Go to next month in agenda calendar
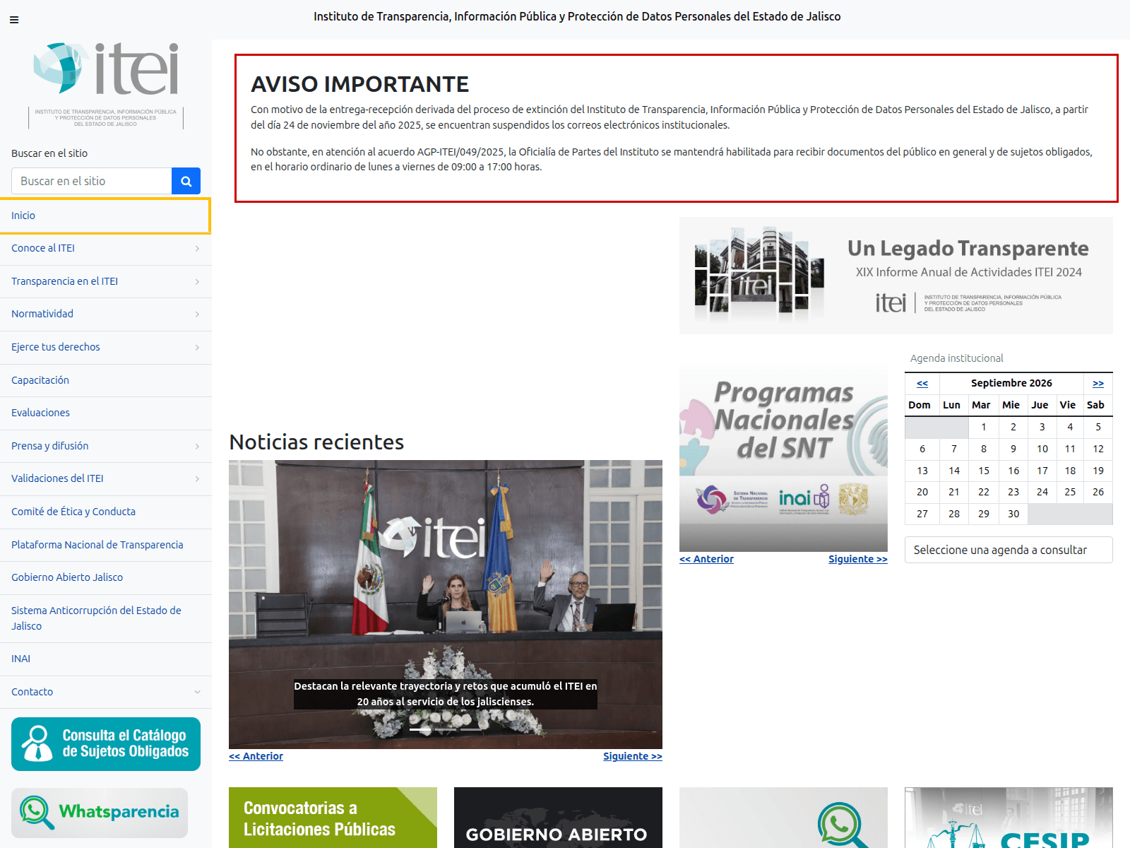The image size is (1130, 848). (1098, 383)
